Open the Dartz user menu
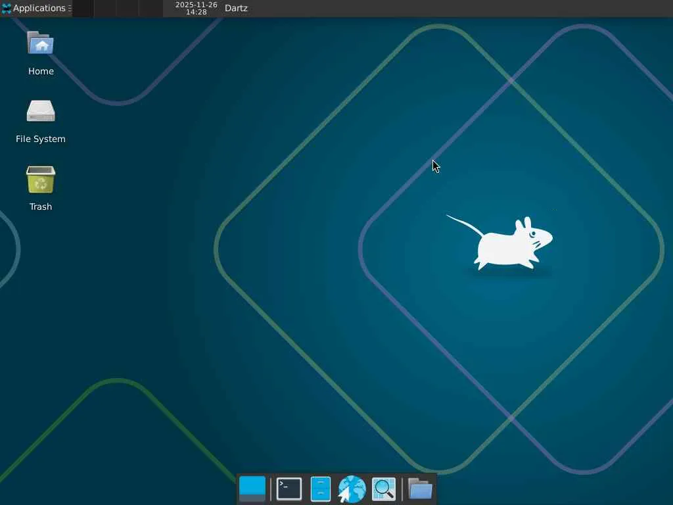Viewport: 673px width, 505px height. coord(236,8)
